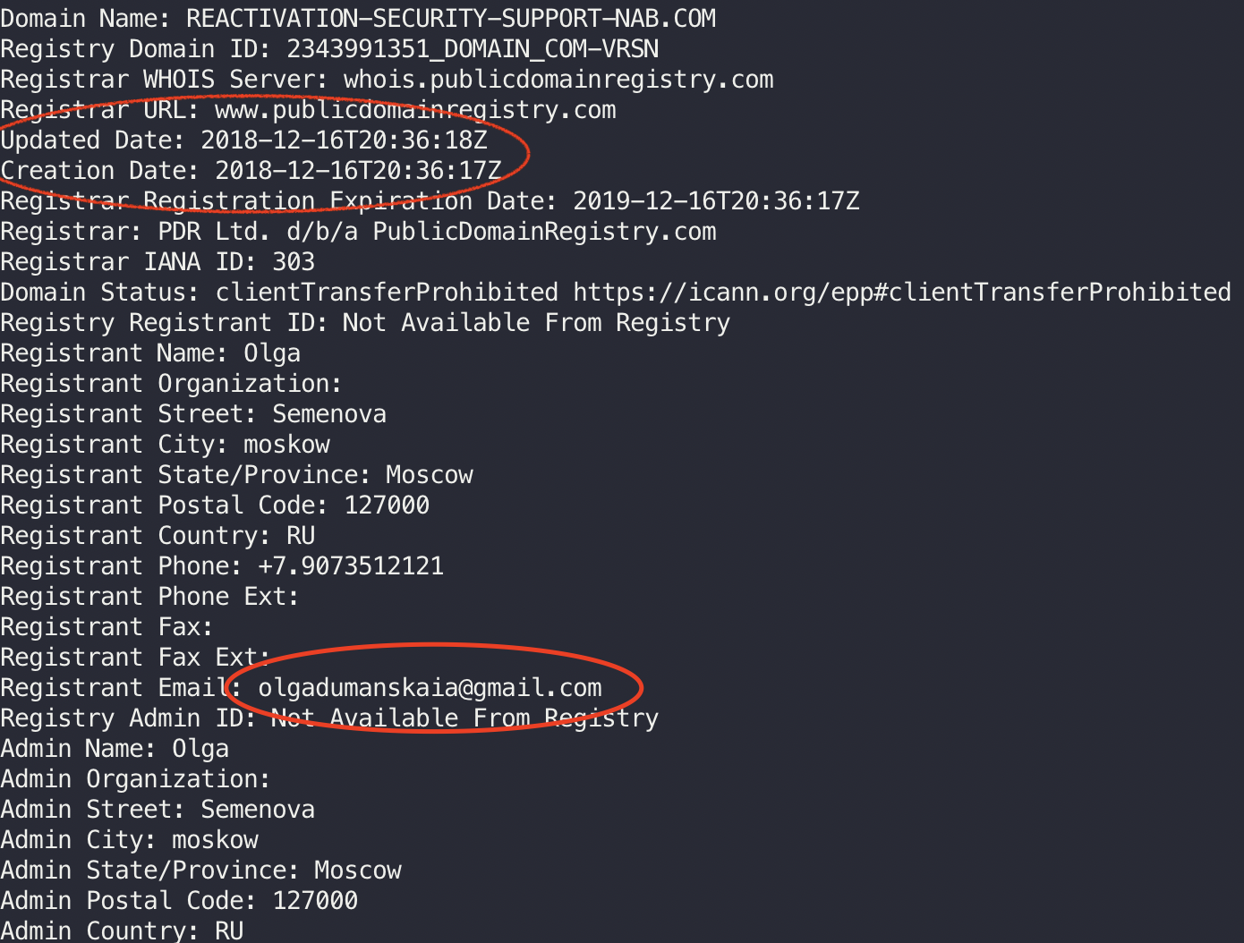Click the Registrant Phone number +7.9073512121
The height and width of the screenshot is (943, 1244).
tap(351, 566)
